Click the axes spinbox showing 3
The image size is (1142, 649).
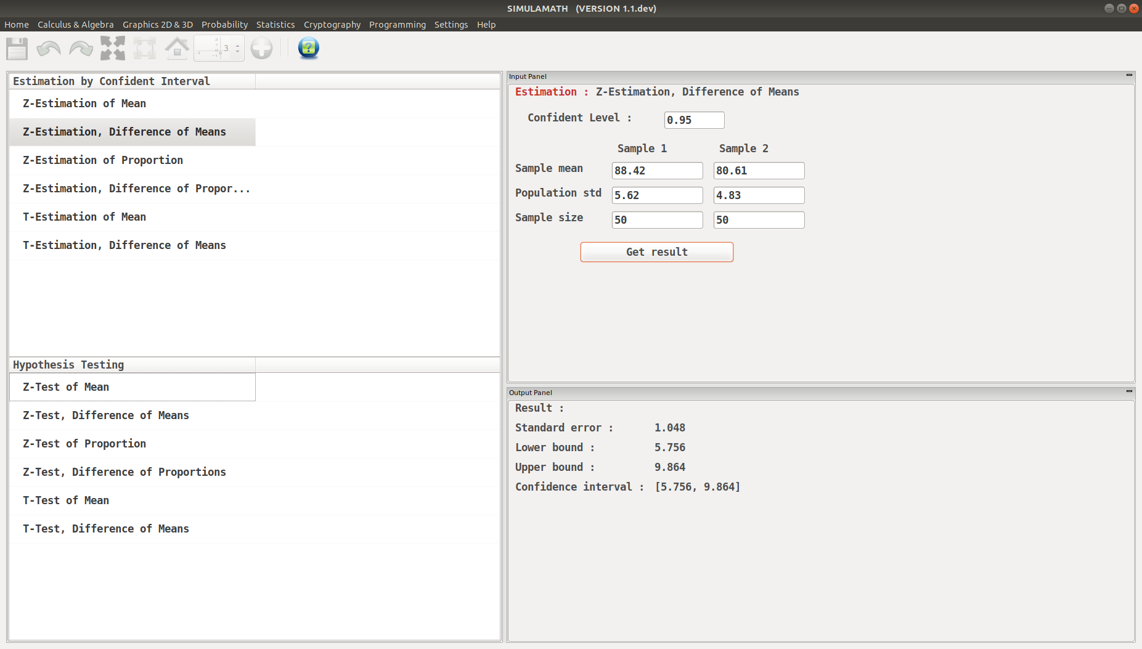click(x=219, y=48)
